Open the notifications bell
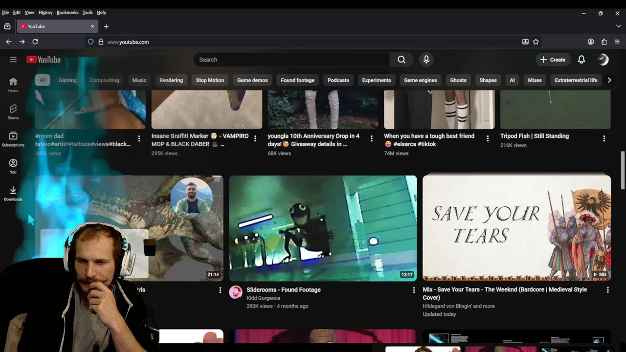Screen dimensions: 626x352 point(581,60)
